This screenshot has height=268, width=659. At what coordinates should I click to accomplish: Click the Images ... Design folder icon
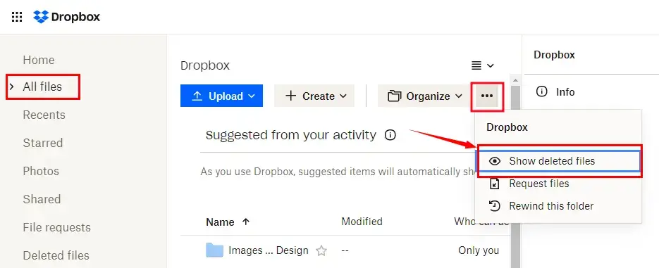click(214, 250)
